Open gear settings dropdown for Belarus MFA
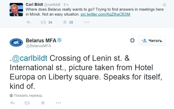 tap(132, 40)
